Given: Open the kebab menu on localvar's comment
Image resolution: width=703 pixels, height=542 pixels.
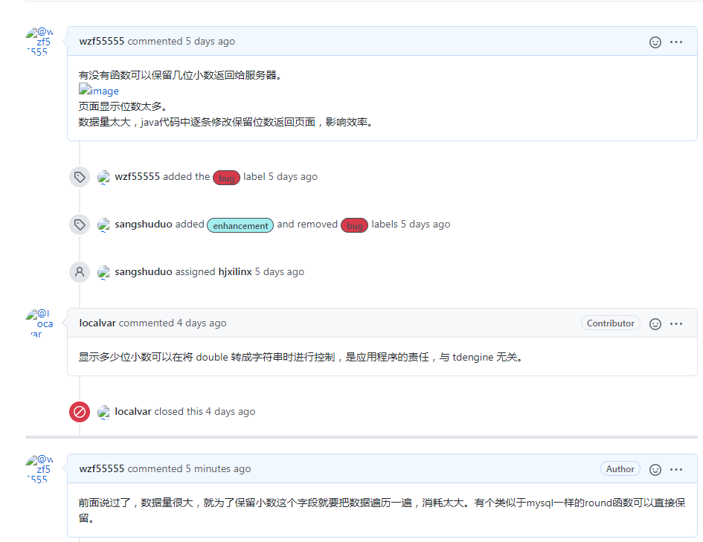Looking at the screenshot, I should click(675, 323).
